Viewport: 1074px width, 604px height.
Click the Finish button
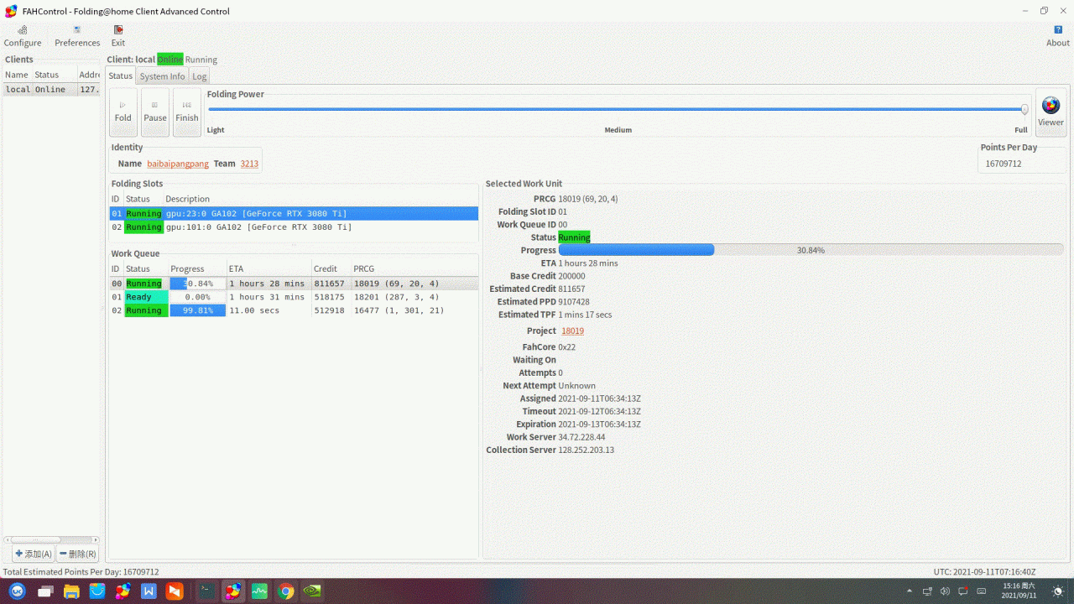click(x=187, y=112)
